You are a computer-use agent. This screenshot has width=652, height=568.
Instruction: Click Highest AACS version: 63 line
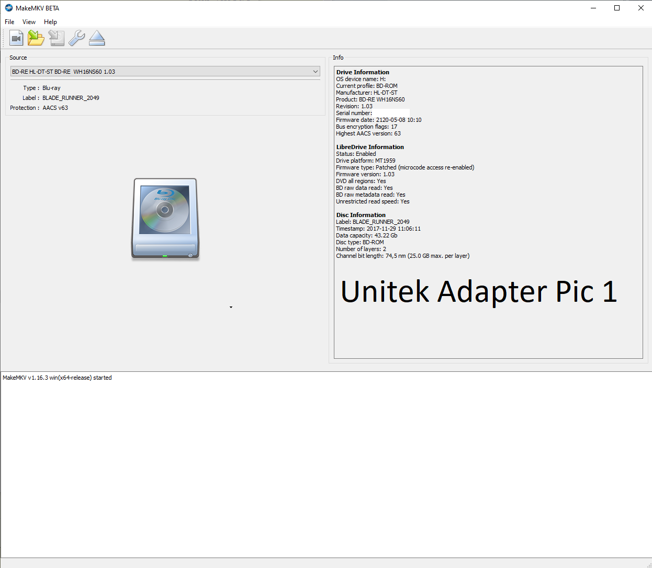coord(368,133)
